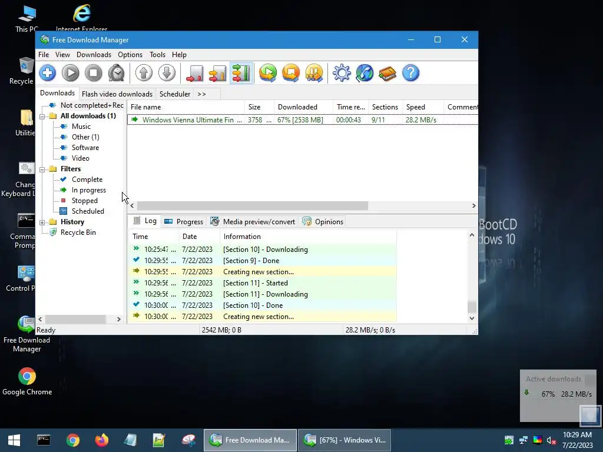Viewport: 603px width, 452px height.
Task: Open the Recycle Bin tree item
Action: (x=78, y=232)
